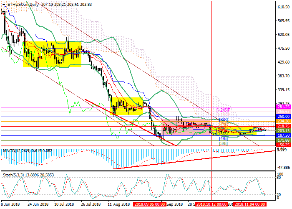292x209 pixels.
Task: Click the 2018.10.12 00:00 date marker
Action: [x=211, y=204]
